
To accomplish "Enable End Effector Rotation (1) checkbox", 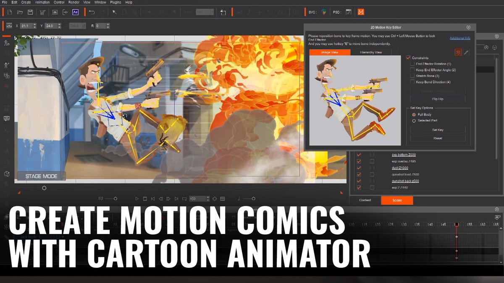I will [x=412, y=64].
